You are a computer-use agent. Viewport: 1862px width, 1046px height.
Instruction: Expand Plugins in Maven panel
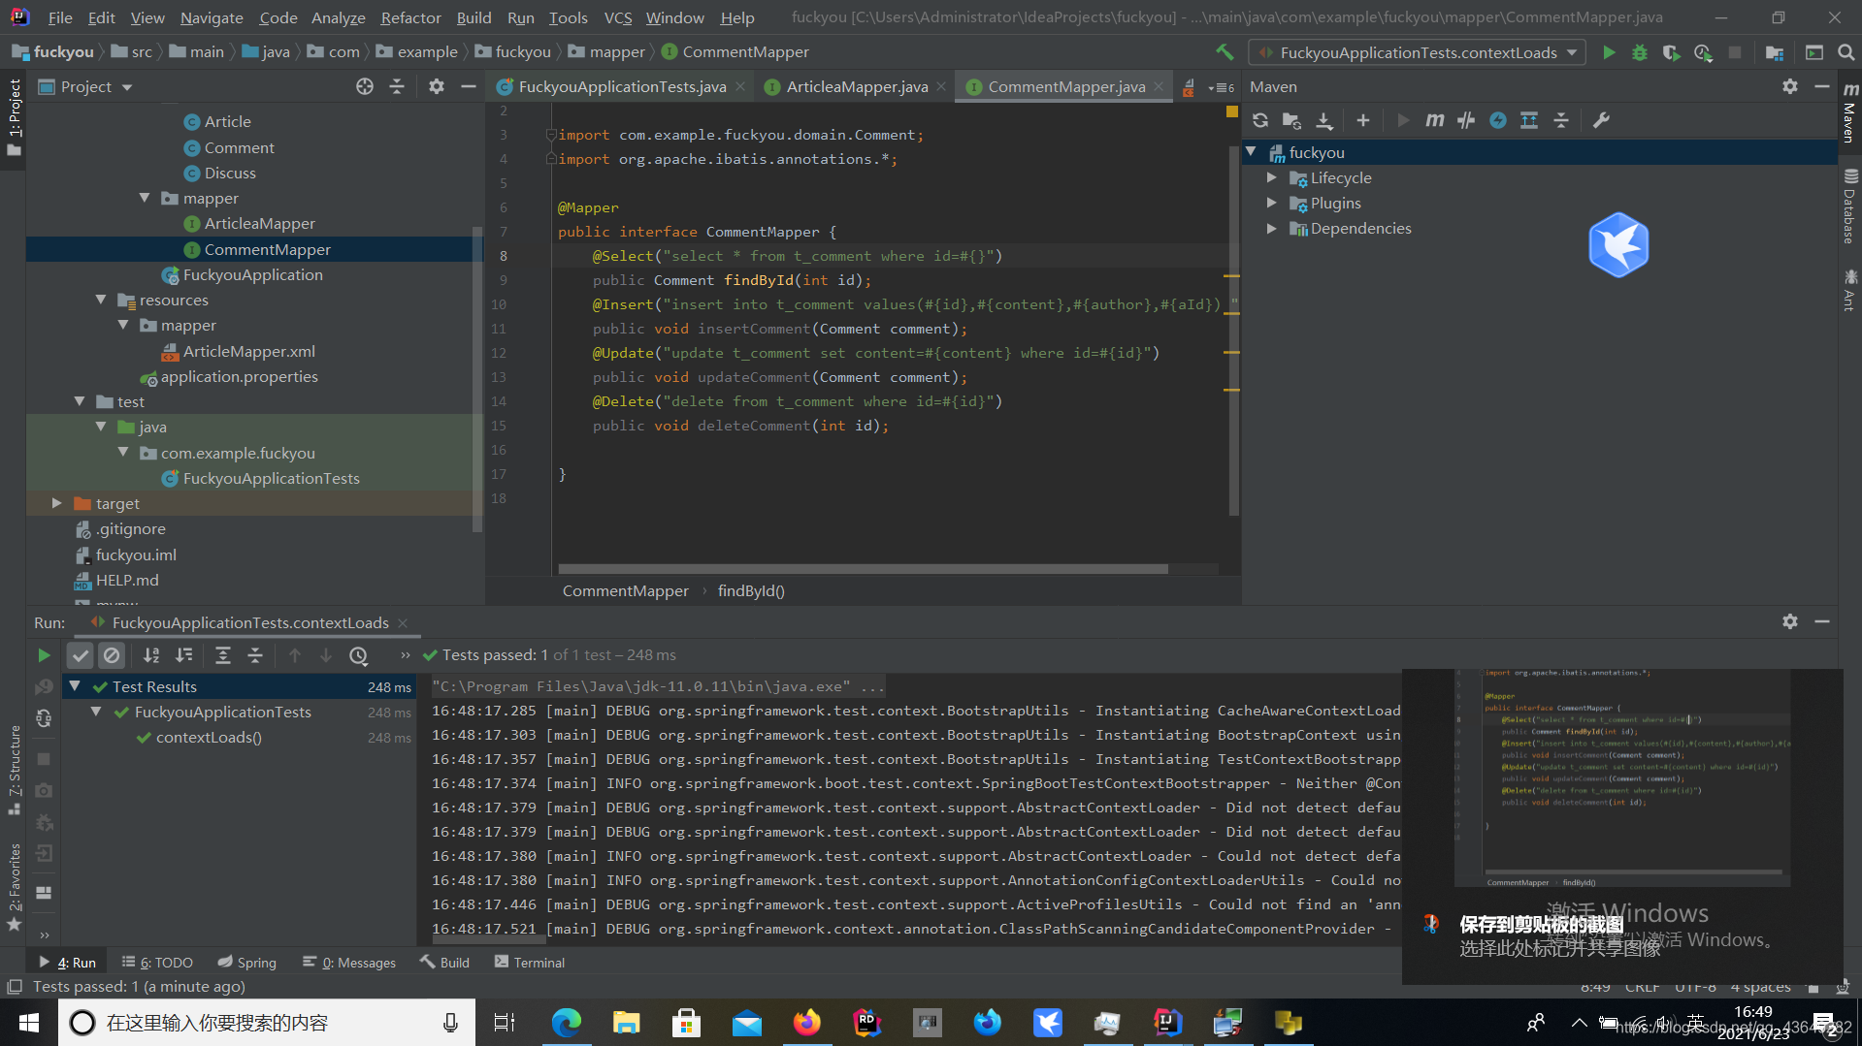(x=1271, y=203)
